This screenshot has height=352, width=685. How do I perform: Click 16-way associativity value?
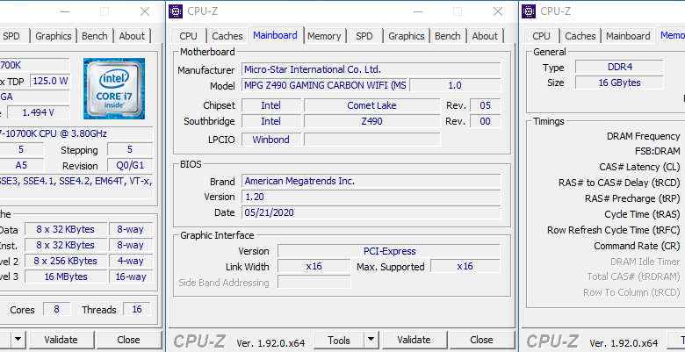coord(131,277)
